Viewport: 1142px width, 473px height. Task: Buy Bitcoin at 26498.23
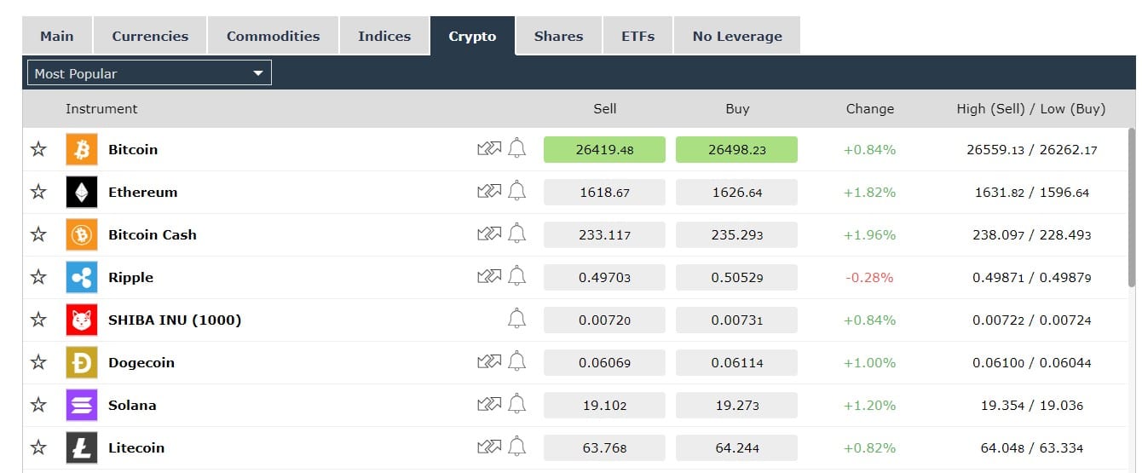(736, 149)
